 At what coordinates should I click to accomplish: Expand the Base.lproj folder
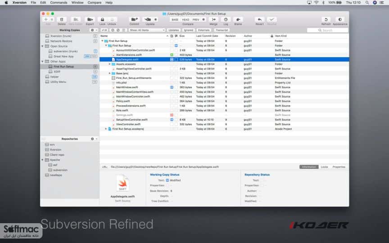coord(110,73)
